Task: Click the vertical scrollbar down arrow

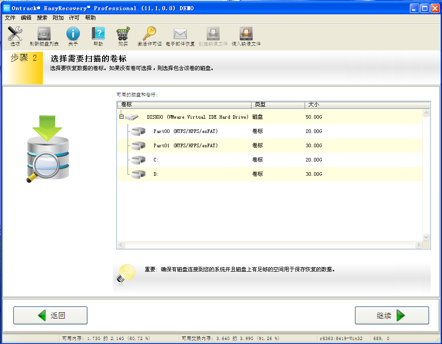Action: click(x=426, y=237)
